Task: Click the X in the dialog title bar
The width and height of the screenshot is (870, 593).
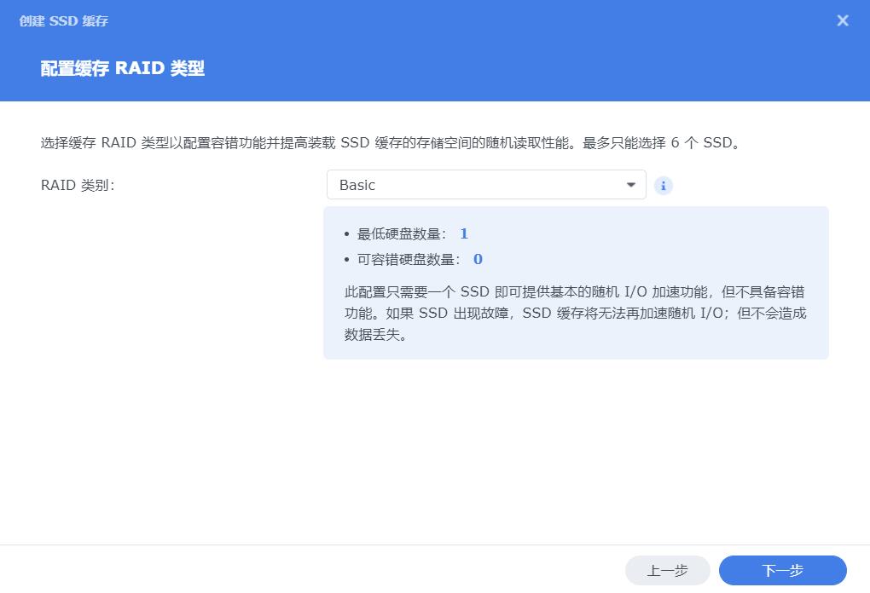Action: tap(843, 20)
